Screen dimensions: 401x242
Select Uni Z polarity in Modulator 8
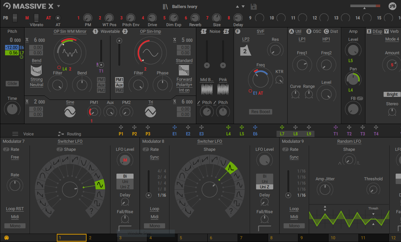264,187
